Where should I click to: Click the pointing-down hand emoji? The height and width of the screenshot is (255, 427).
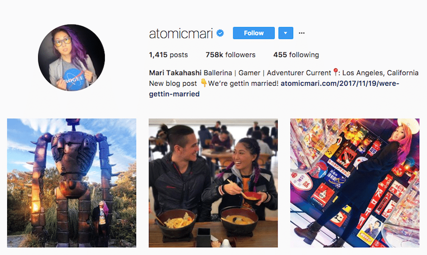[204, 83]
